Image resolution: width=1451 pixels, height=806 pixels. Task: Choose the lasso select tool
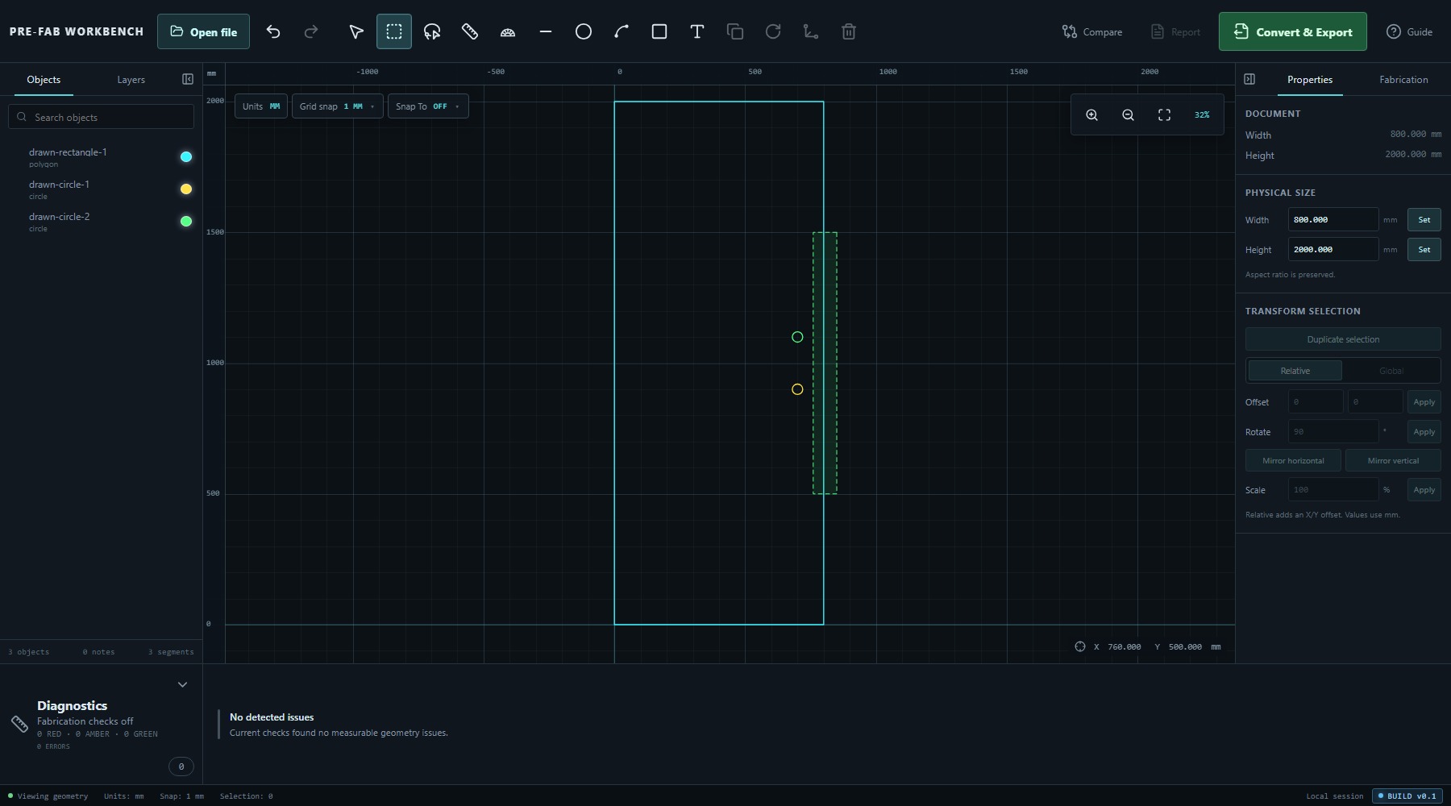[432, 31]
